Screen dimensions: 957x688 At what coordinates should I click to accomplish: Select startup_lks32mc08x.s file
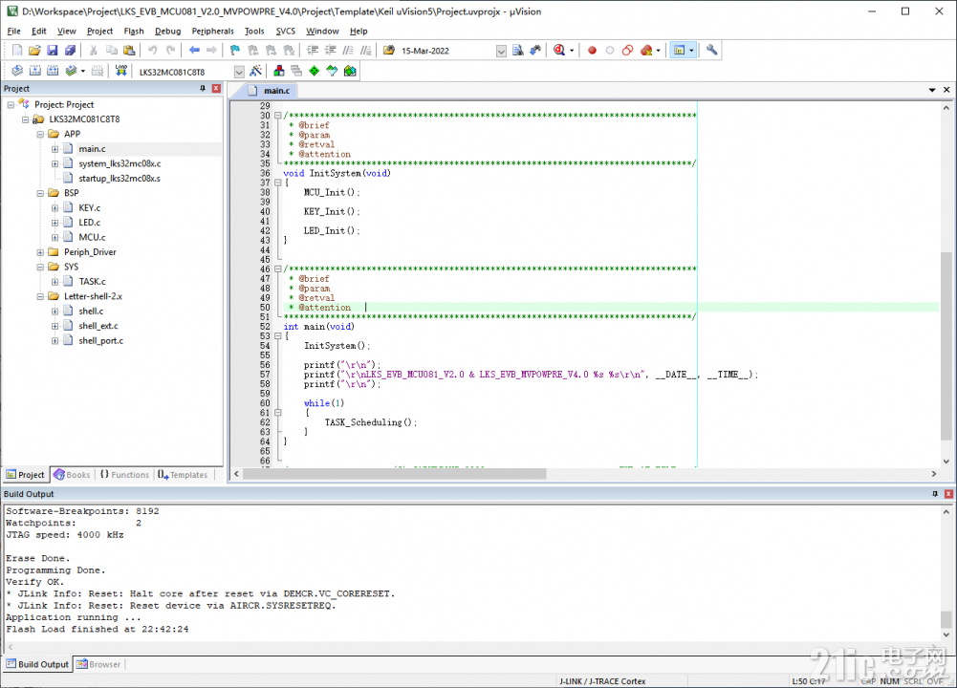[120, 179]
